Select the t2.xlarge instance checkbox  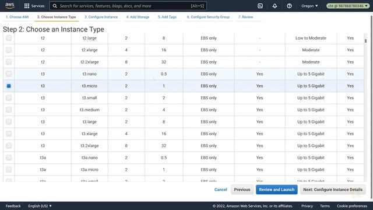pos(9,50)
